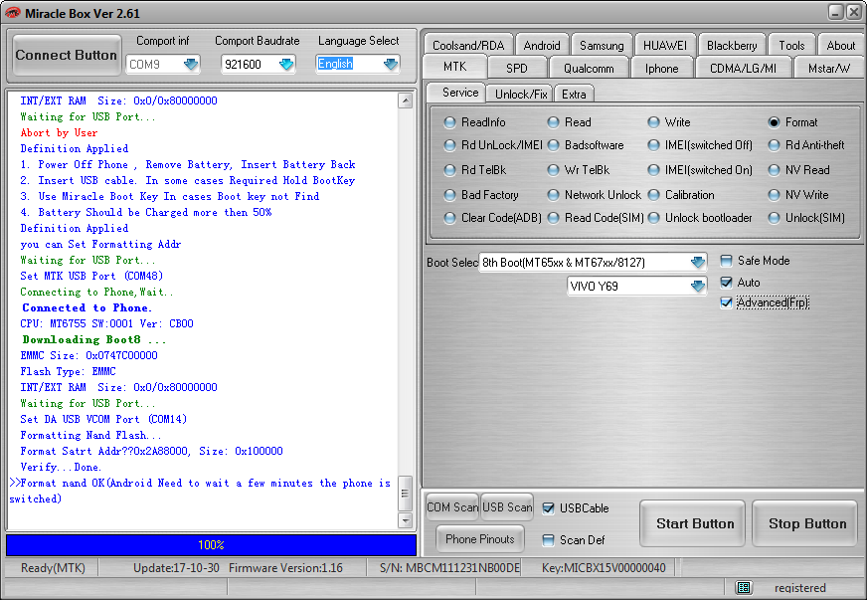Click the USB Scan button
Viewport: 867px width, 600px height.
pyautogui.click(x=507, y=507)
